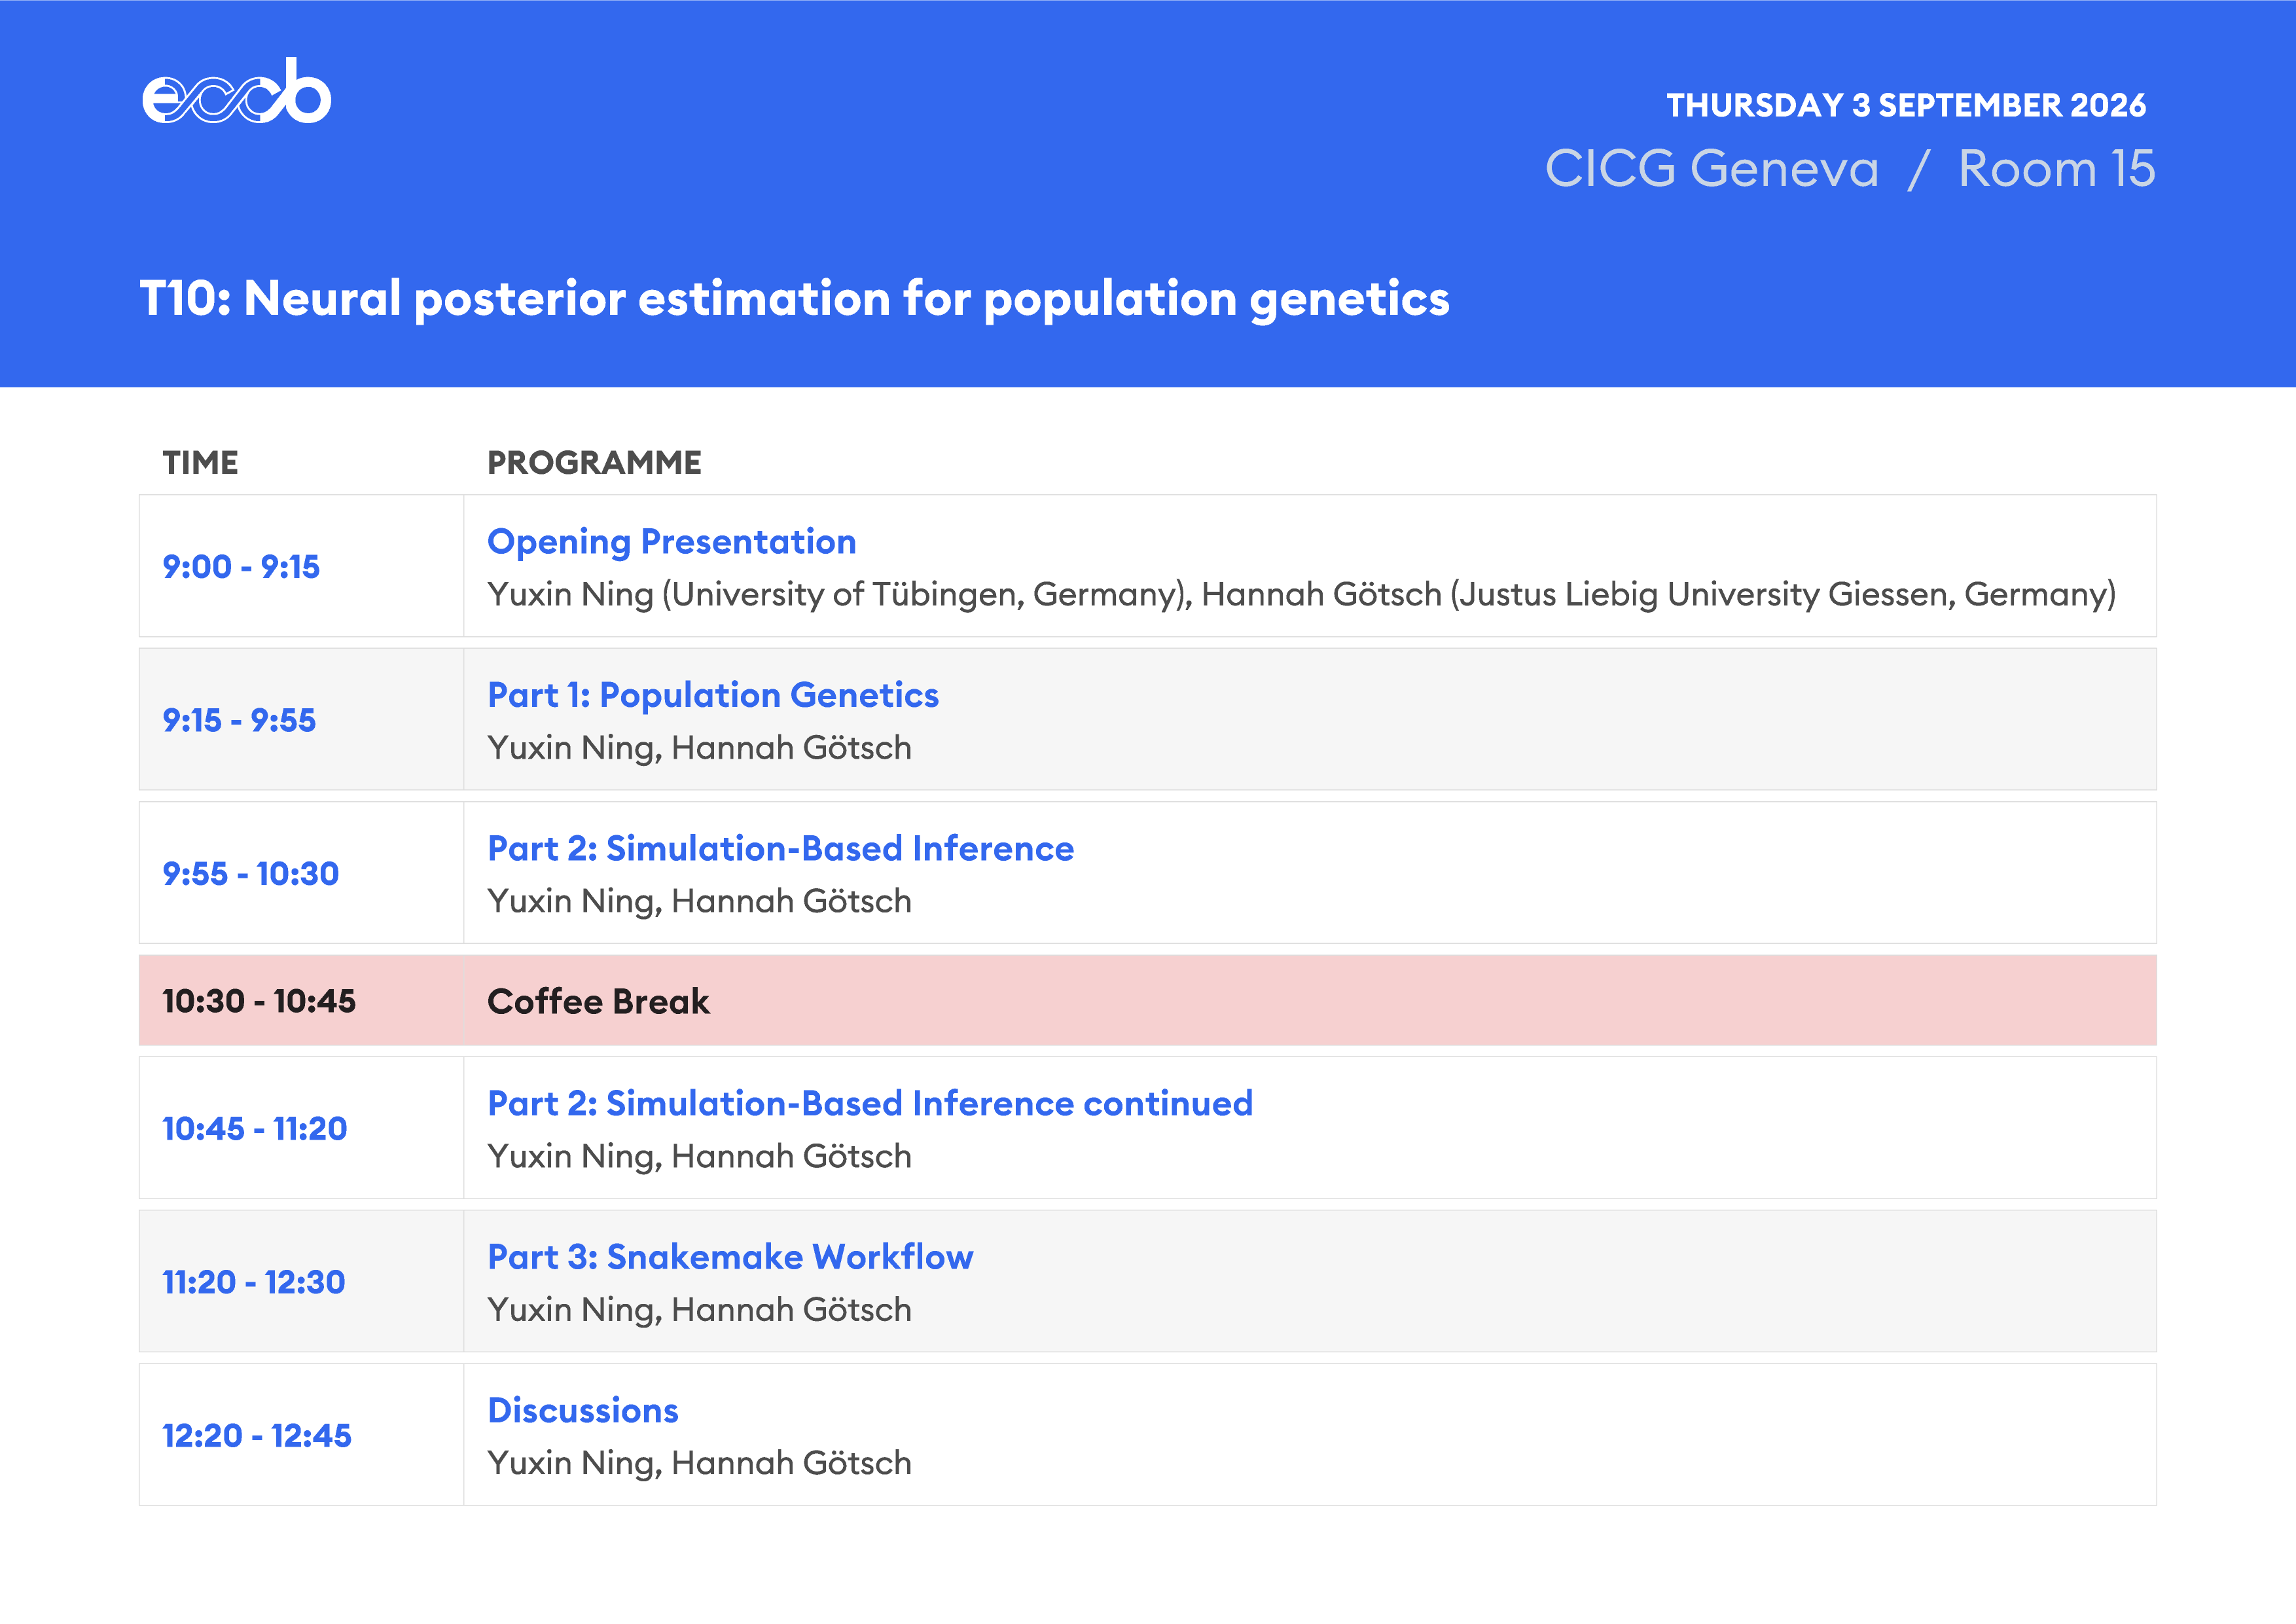Open Part 2: Simulation-Based Inference continued
This screenshot has height=1624, width=2296.
pos(870,1103)
